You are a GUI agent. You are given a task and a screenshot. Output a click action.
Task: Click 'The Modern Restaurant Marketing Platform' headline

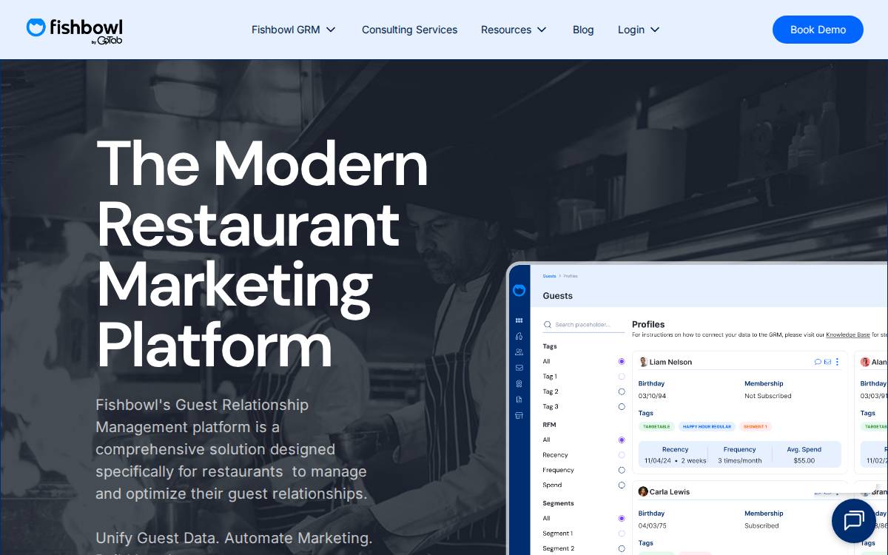coord(262,253)
